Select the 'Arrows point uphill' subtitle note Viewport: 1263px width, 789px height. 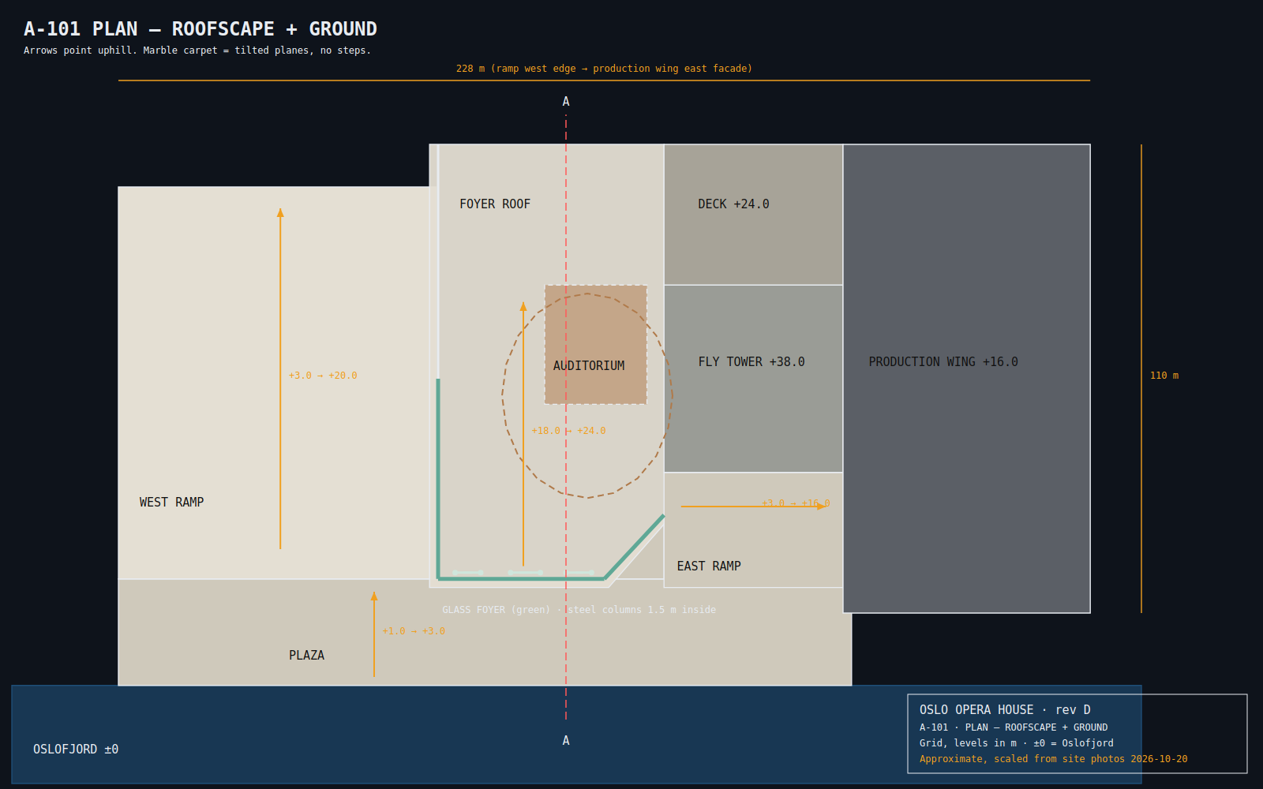197,50
